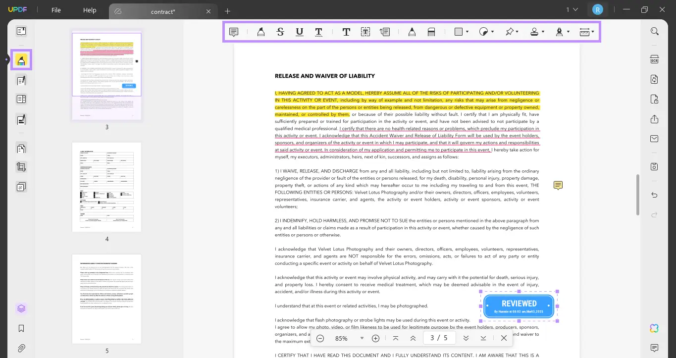This screenshot has width=676, height=358.
Task: Open the OCR text recognition tool
Action: 654,59
